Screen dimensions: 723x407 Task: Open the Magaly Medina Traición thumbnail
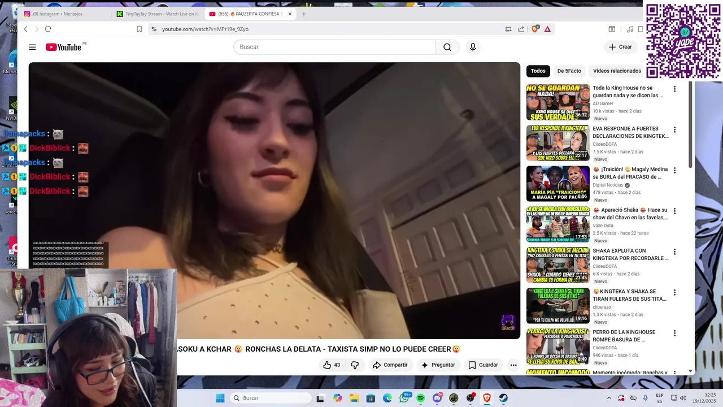pos(558,184)
